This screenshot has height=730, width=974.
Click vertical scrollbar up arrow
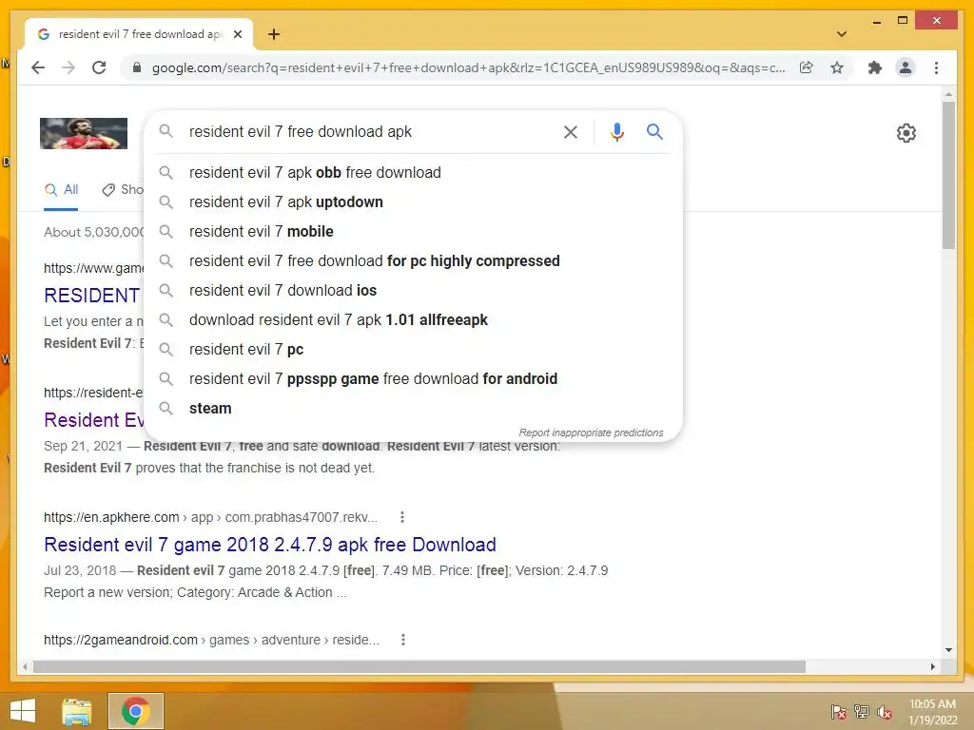coord(948,94)
